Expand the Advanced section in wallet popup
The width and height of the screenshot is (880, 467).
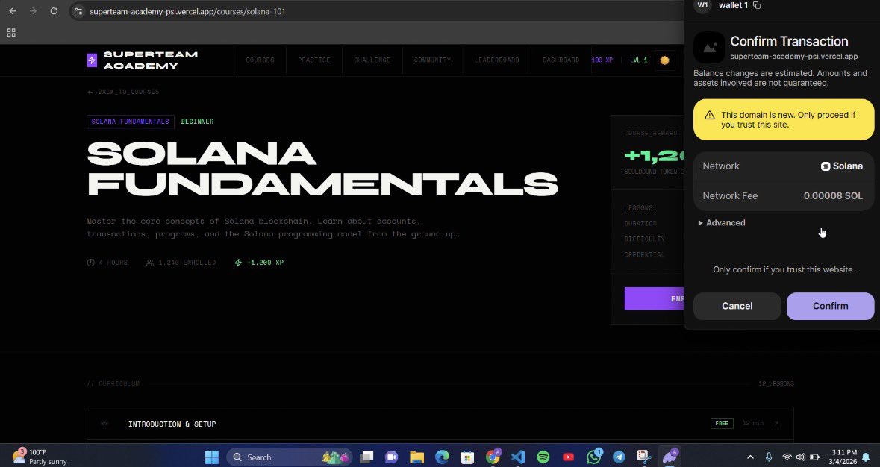tap(722, 222)
